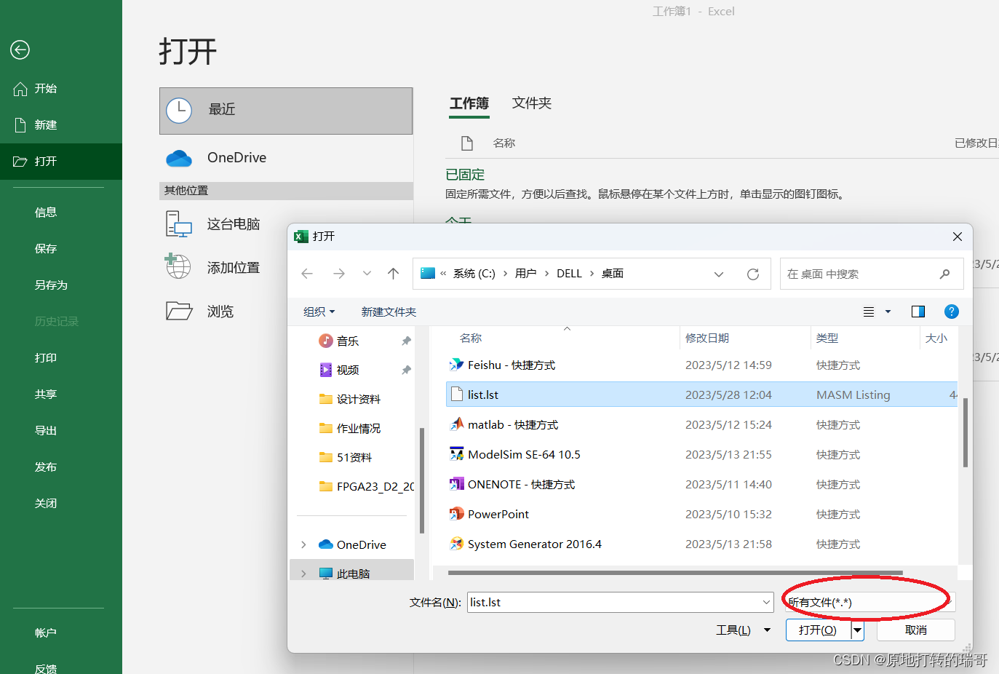Open recent locations dropdown chevron
The height and width of the screenshot is (674, 999).
tap(367, 274)
